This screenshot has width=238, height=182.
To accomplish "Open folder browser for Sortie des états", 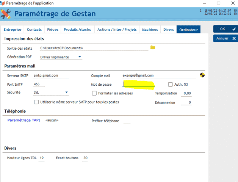I will pos(153,47).
